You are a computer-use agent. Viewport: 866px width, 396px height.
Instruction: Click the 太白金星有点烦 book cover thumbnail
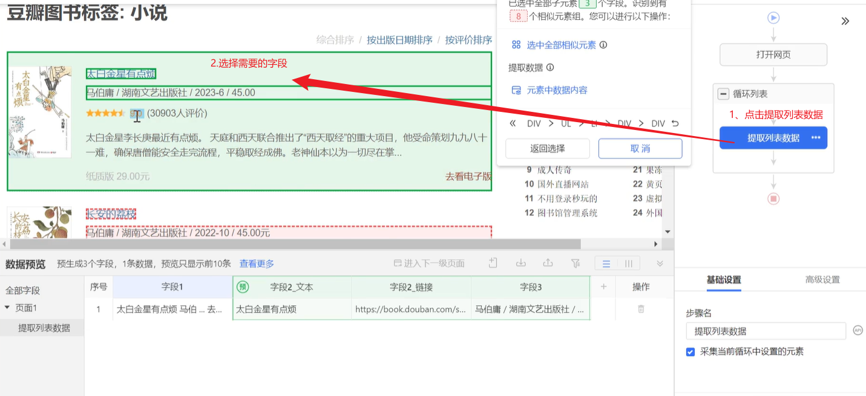[x=39, y=112]
